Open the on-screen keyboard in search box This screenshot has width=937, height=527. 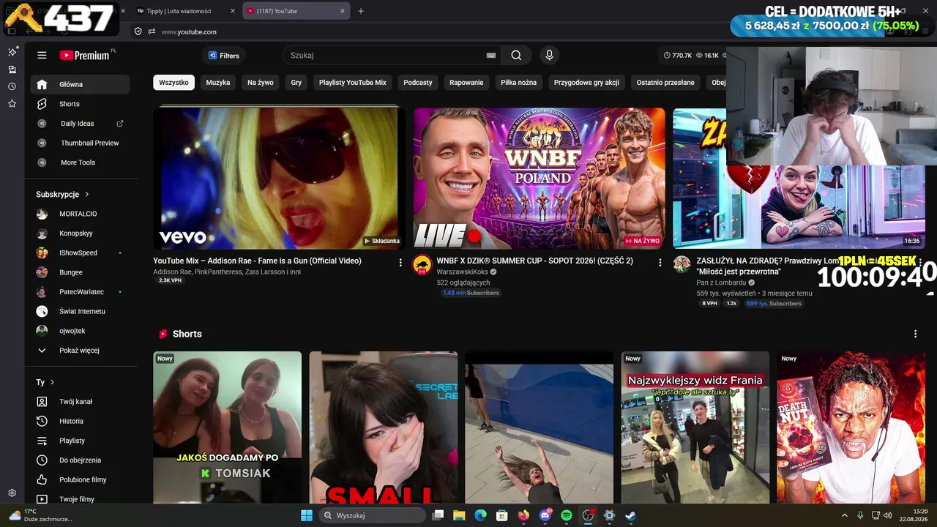point(491,56)
